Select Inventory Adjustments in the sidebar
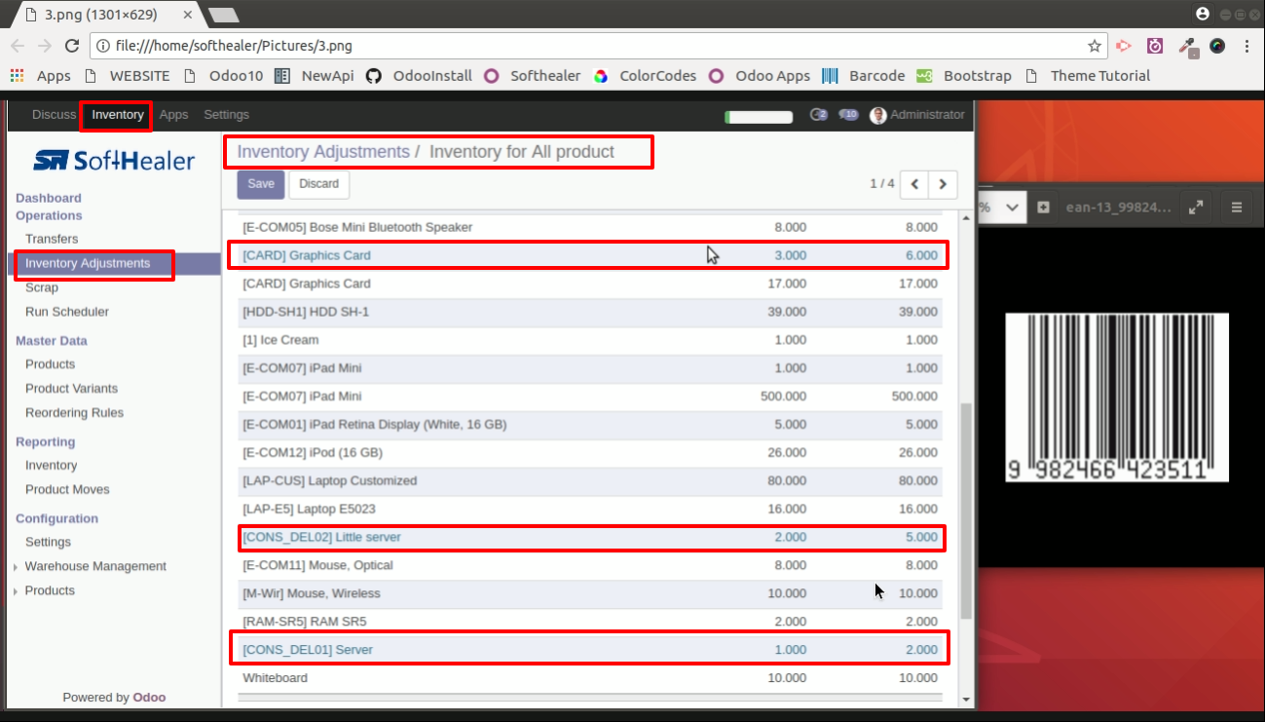Image resolution: width=1265 pixels, height=722 pixels. [x=88, y=263]
